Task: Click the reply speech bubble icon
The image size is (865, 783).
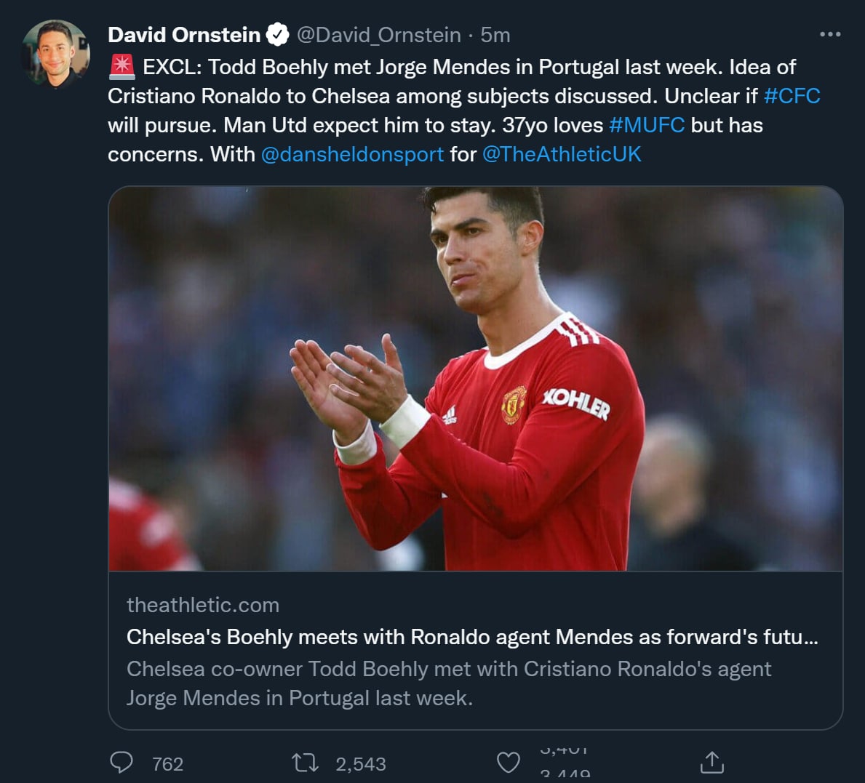Action: 121,763
